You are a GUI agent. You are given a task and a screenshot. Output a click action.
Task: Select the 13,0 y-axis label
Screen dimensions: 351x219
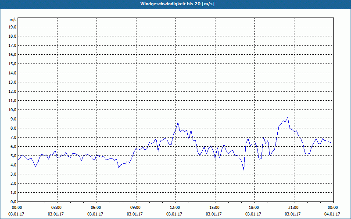(x=12, y=82)
